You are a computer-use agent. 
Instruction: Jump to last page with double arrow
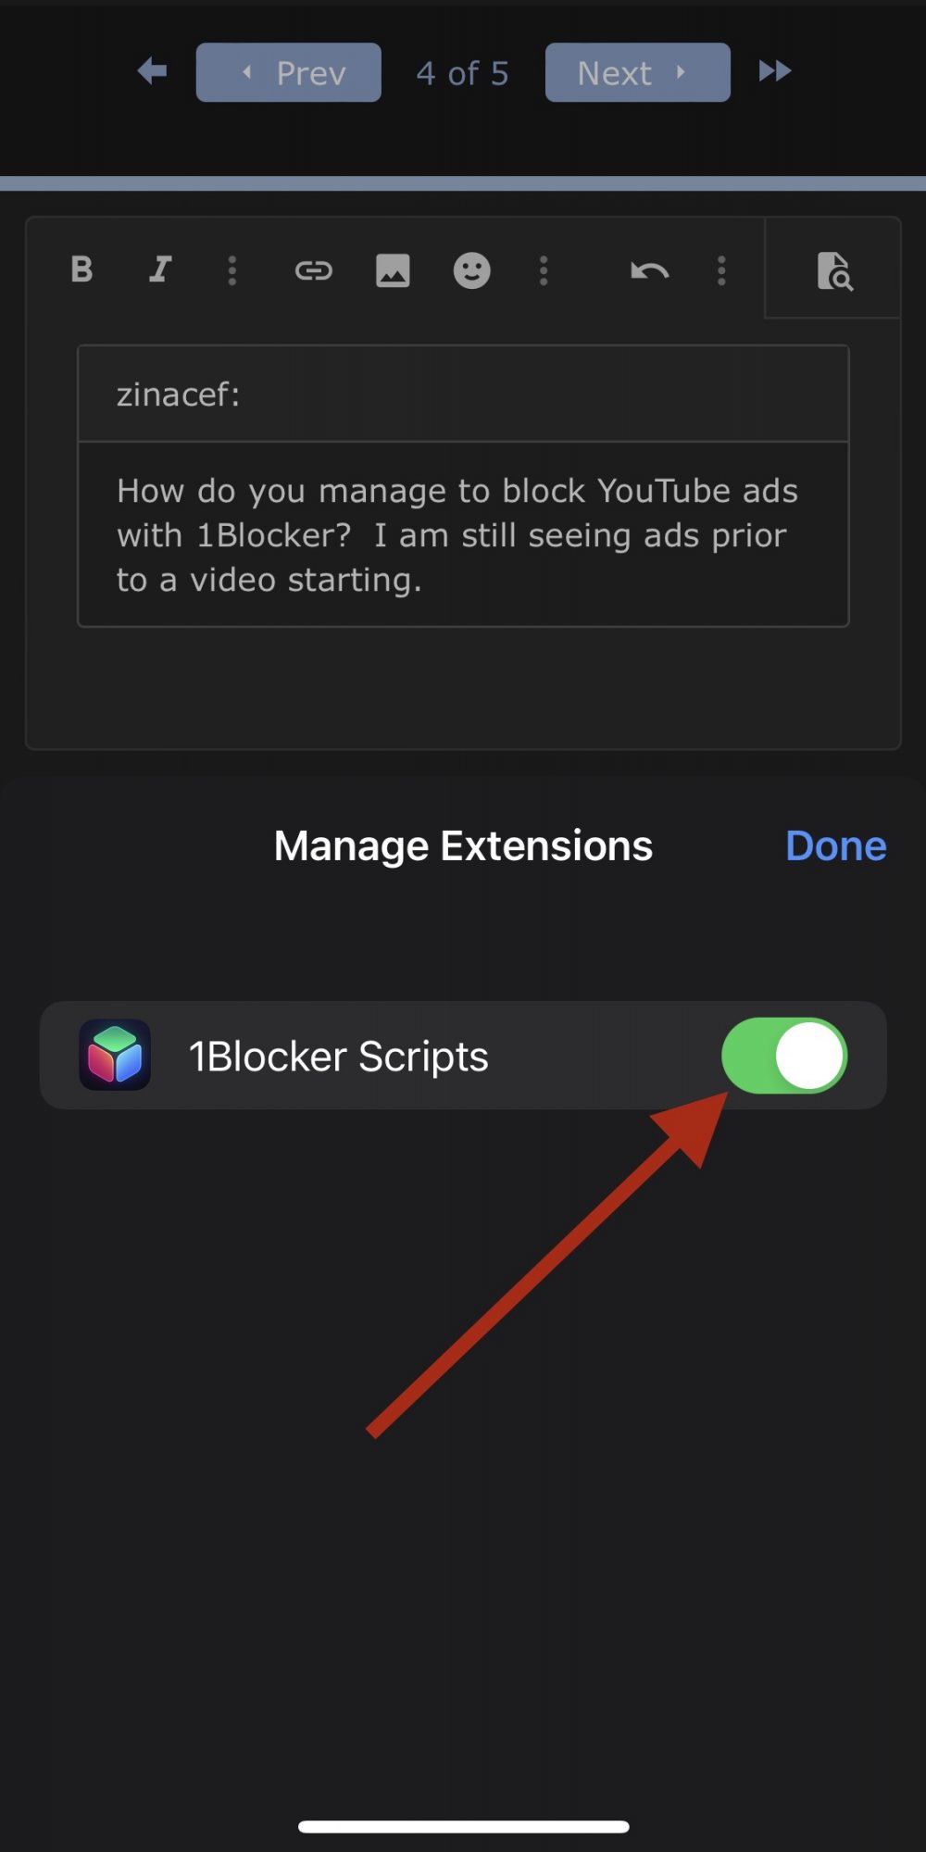(x=774, y=71)
